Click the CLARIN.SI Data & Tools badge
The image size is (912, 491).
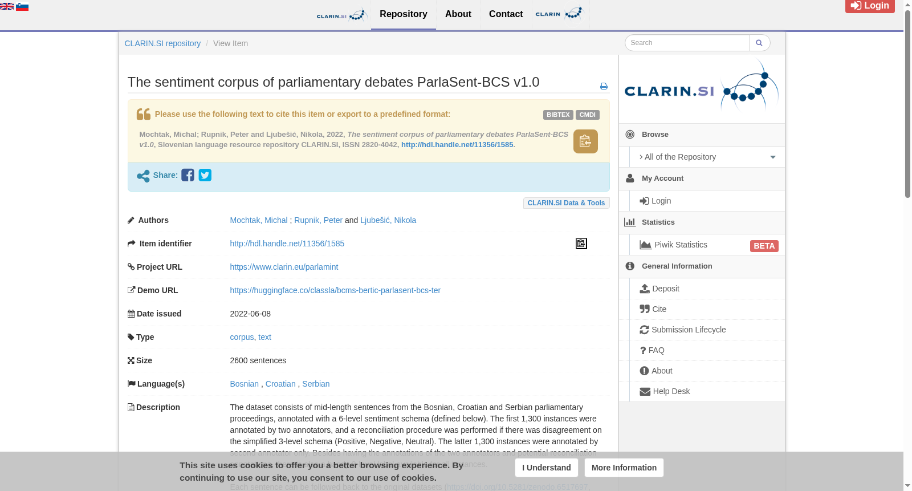[567, 203]
